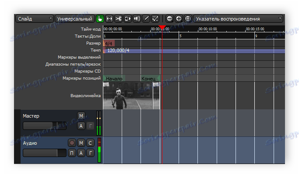Click the speaker scrub tool icon
Image resolution: width=299 pixels, height=178 pixels.
point(137,19)
